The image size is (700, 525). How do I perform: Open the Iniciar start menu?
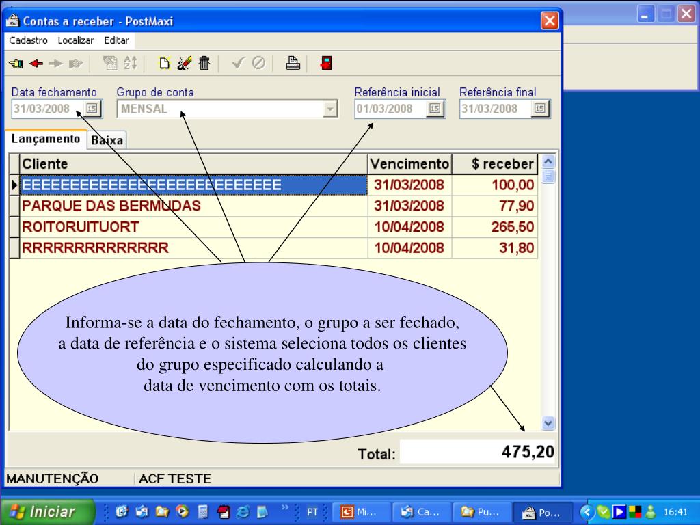point(47,511)
